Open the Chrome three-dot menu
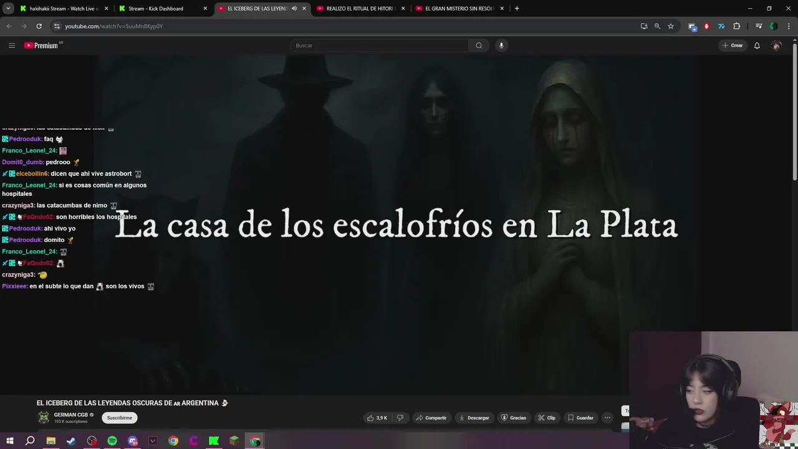Screen dimensions: 798x449 pyautogui.click(x=789, y=26)
